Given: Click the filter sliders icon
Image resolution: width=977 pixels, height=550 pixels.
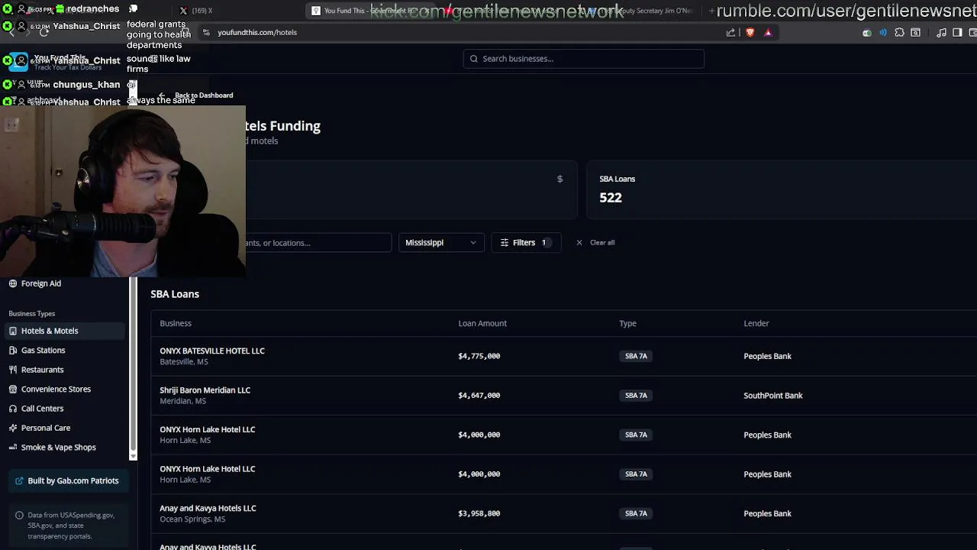Looking at the screenshot, I should click(505, 242).
